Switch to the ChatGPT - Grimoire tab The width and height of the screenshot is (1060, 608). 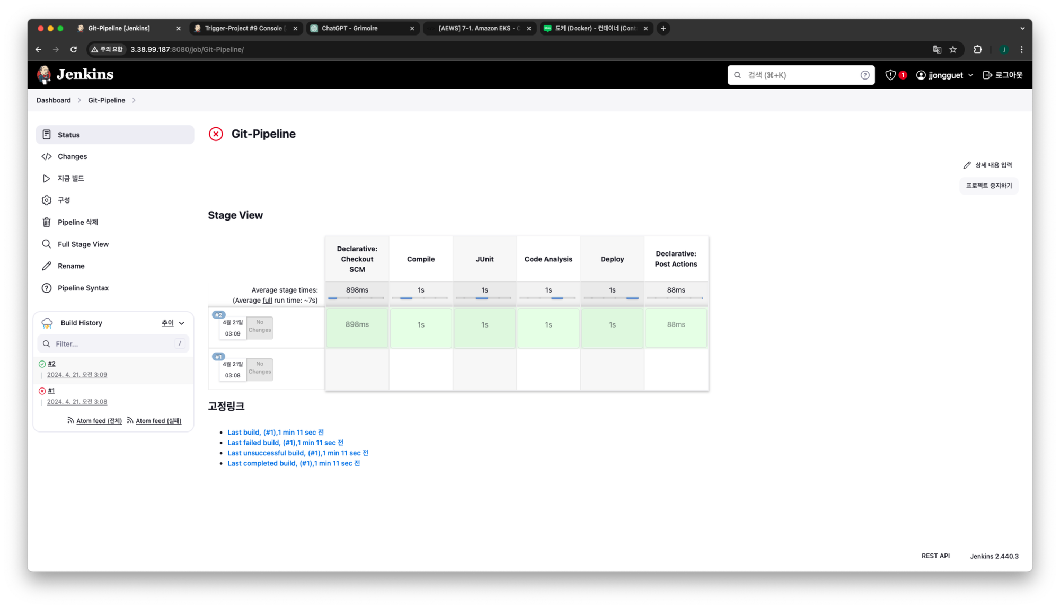pyautogui.click(x=350, y=28)
